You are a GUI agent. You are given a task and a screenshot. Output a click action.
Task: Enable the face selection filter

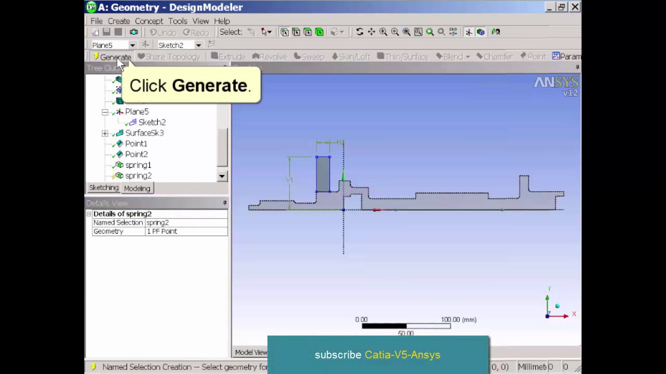(308, 32)
